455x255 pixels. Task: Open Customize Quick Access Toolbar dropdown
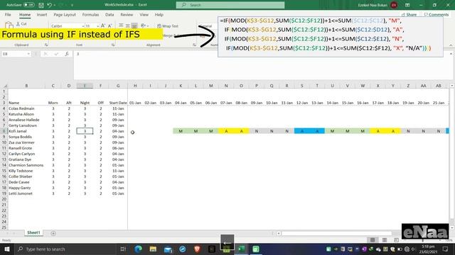[73, 5]
